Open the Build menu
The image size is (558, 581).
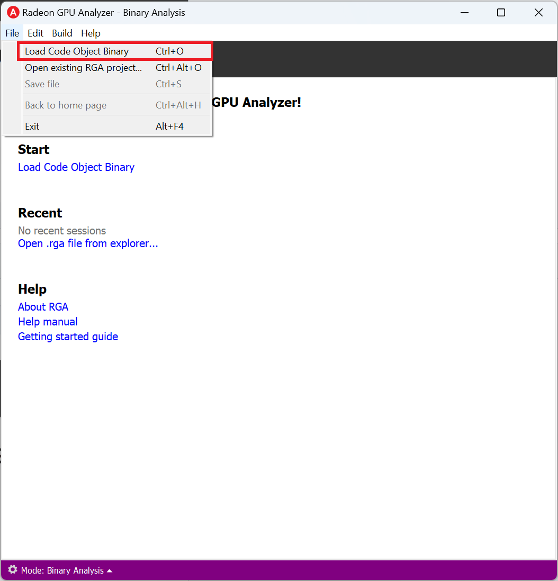(x=62, y=33)
